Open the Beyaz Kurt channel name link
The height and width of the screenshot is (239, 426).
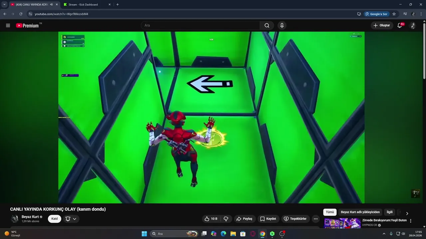(30, 217)
